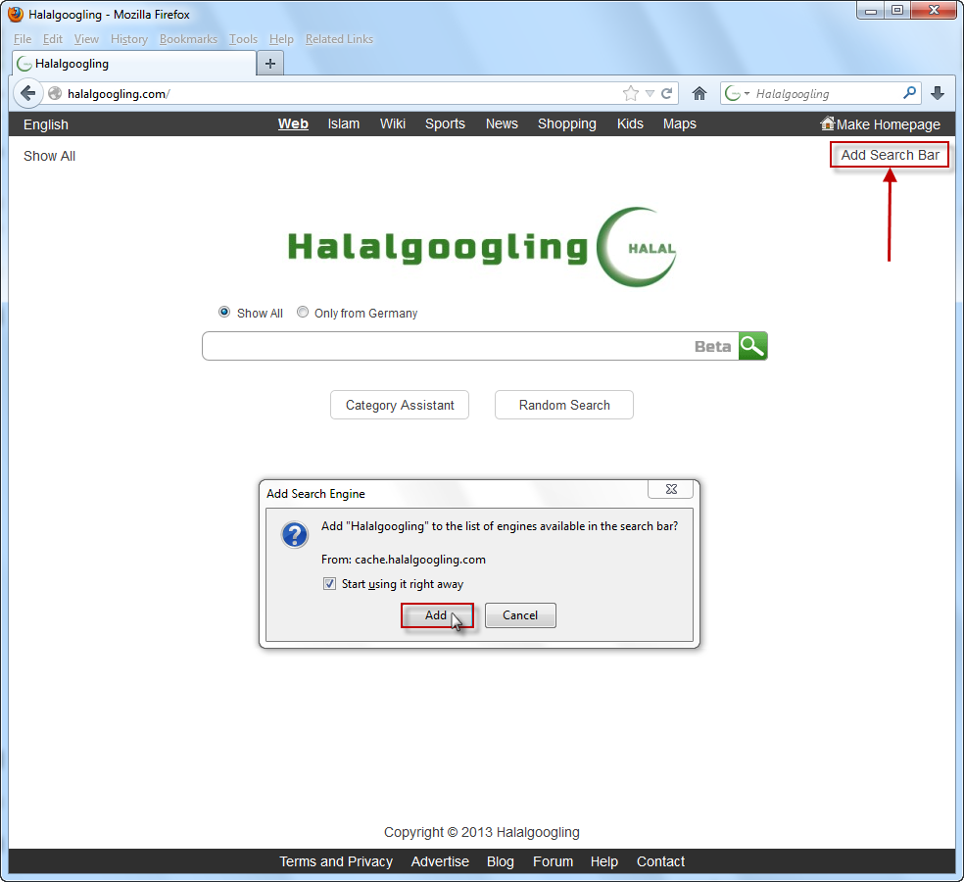
Task: Open the Forum footer link
Action: pyautogui.click(x=553, y=861)
